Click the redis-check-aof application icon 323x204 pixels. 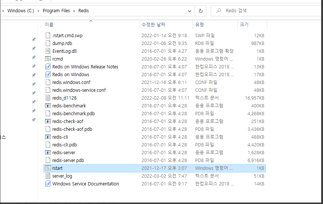click(x=48, y=122)
